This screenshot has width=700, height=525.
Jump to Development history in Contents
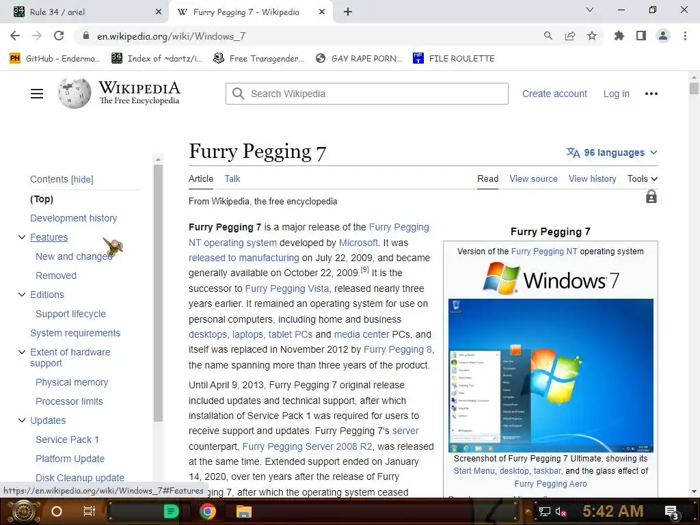point(74,218)
